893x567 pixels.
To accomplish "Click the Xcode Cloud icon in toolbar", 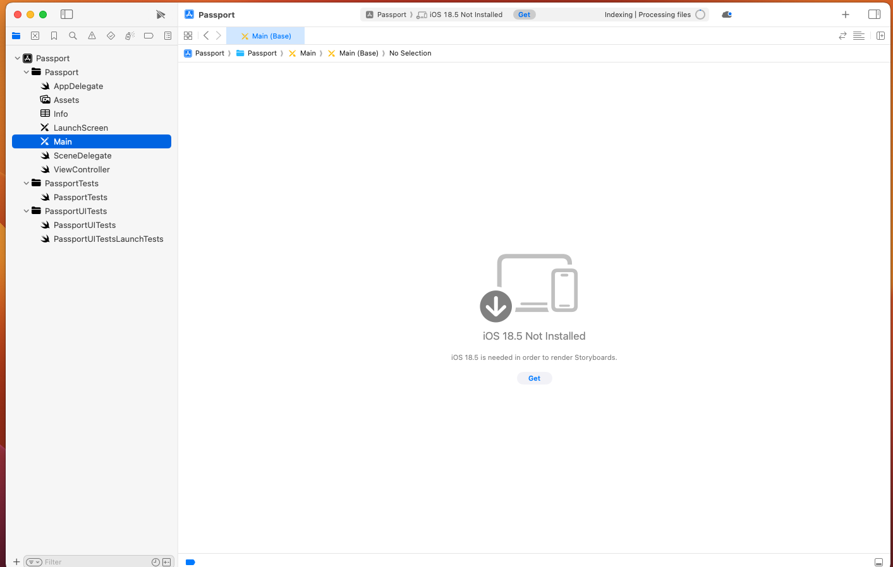I will coord(726,14).
